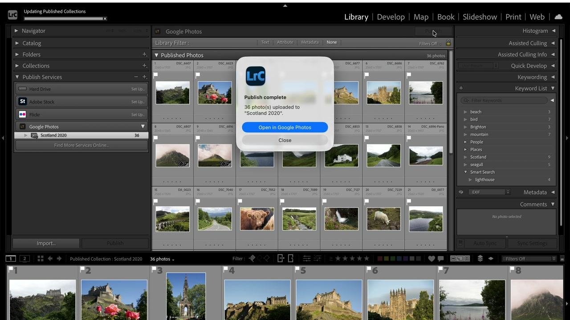Open the Filters Off dropdown in filmstrip bar
The image size is (570, 320).
coord(529,259)
